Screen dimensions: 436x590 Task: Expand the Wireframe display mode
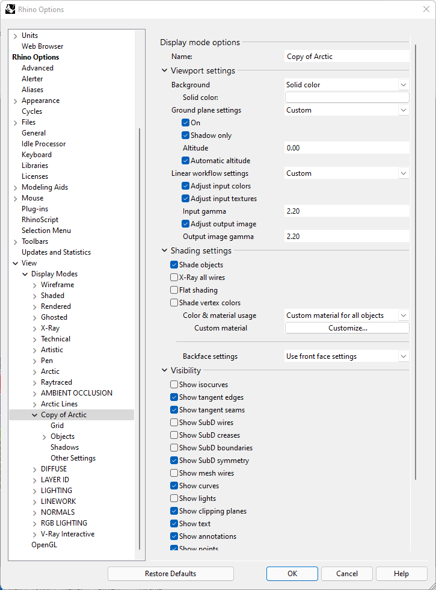point(35,285)
